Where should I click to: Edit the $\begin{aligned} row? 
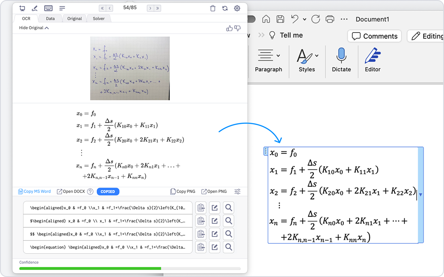pyautogui.click(x=214, y=221)
